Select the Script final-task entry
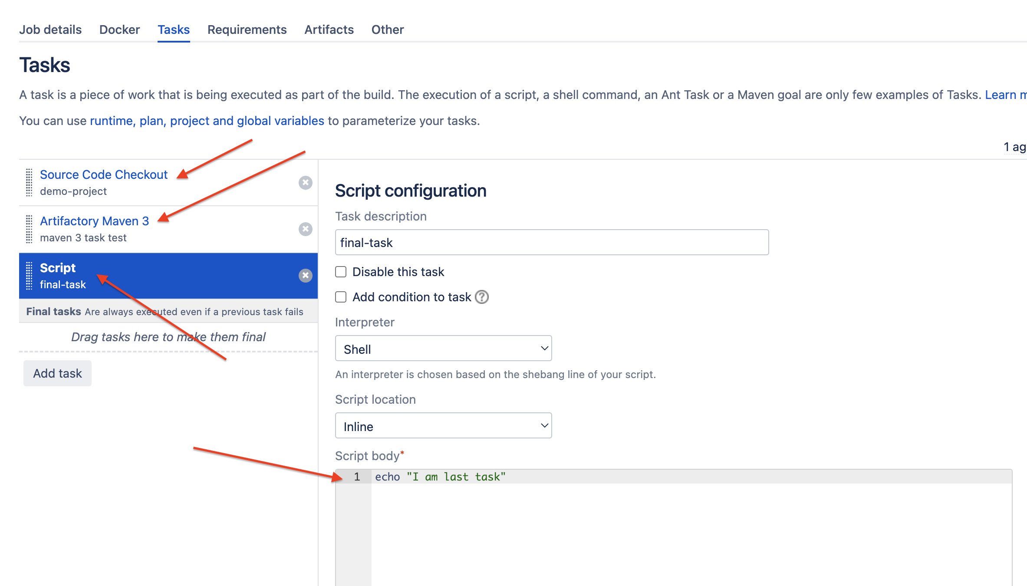 pos(130,276)
